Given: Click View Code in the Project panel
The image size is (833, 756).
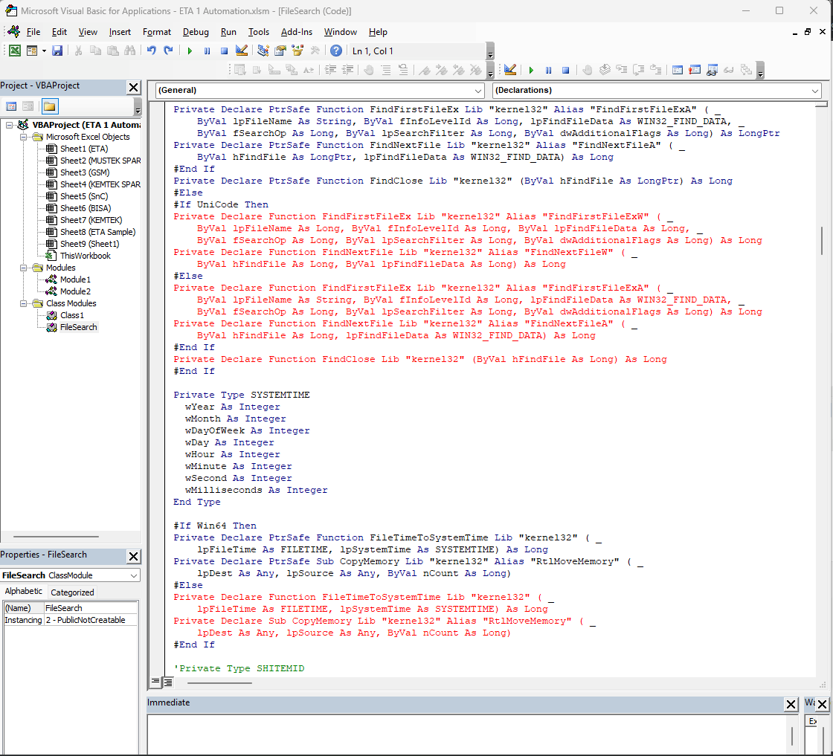Looking at the screenshot, I should tap(11, 107).
